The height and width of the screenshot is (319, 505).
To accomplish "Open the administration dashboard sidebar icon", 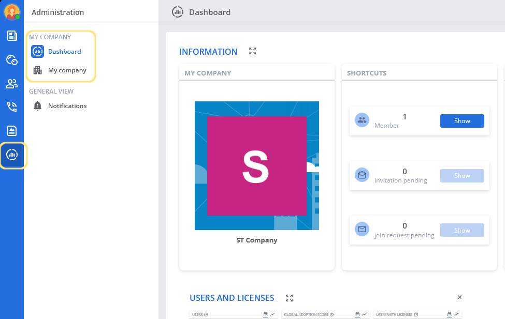I will [x=12, y=155].
